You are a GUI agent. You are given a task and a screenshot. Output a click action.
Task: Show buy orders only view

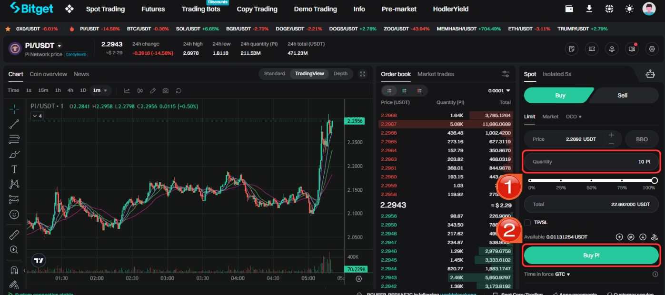[x=404, y=90]
